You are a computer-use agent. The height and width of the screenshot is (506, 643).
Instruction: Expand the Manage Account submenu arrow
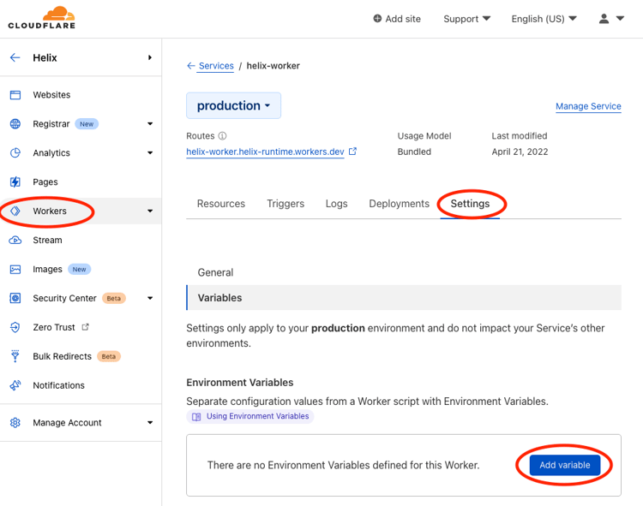[150, 422]
